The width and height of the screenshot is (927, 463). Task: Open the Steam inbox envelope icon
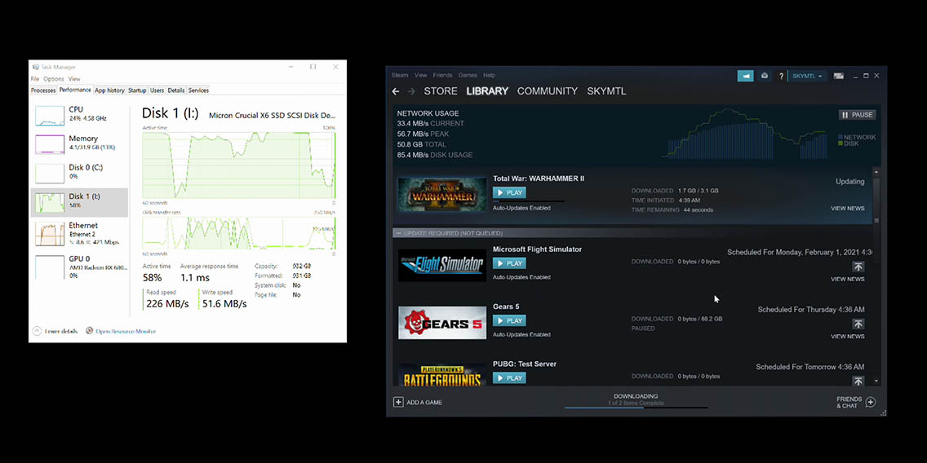(765, 76)
